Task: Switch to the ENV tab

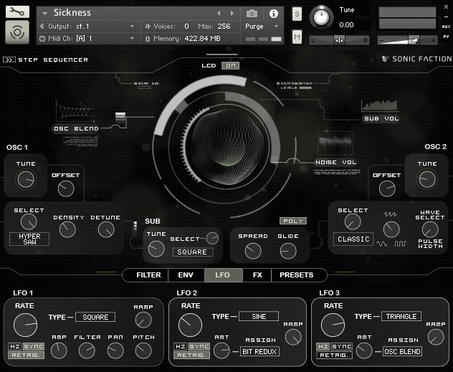Action: tap(186, 275)
